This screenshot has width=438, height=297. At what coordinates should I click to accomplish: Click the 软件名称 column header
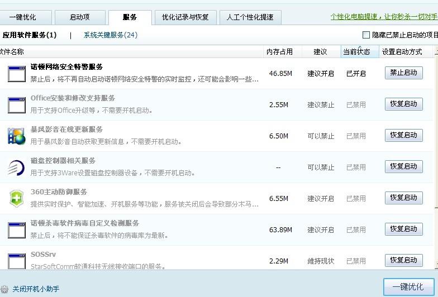pos(131,52)
